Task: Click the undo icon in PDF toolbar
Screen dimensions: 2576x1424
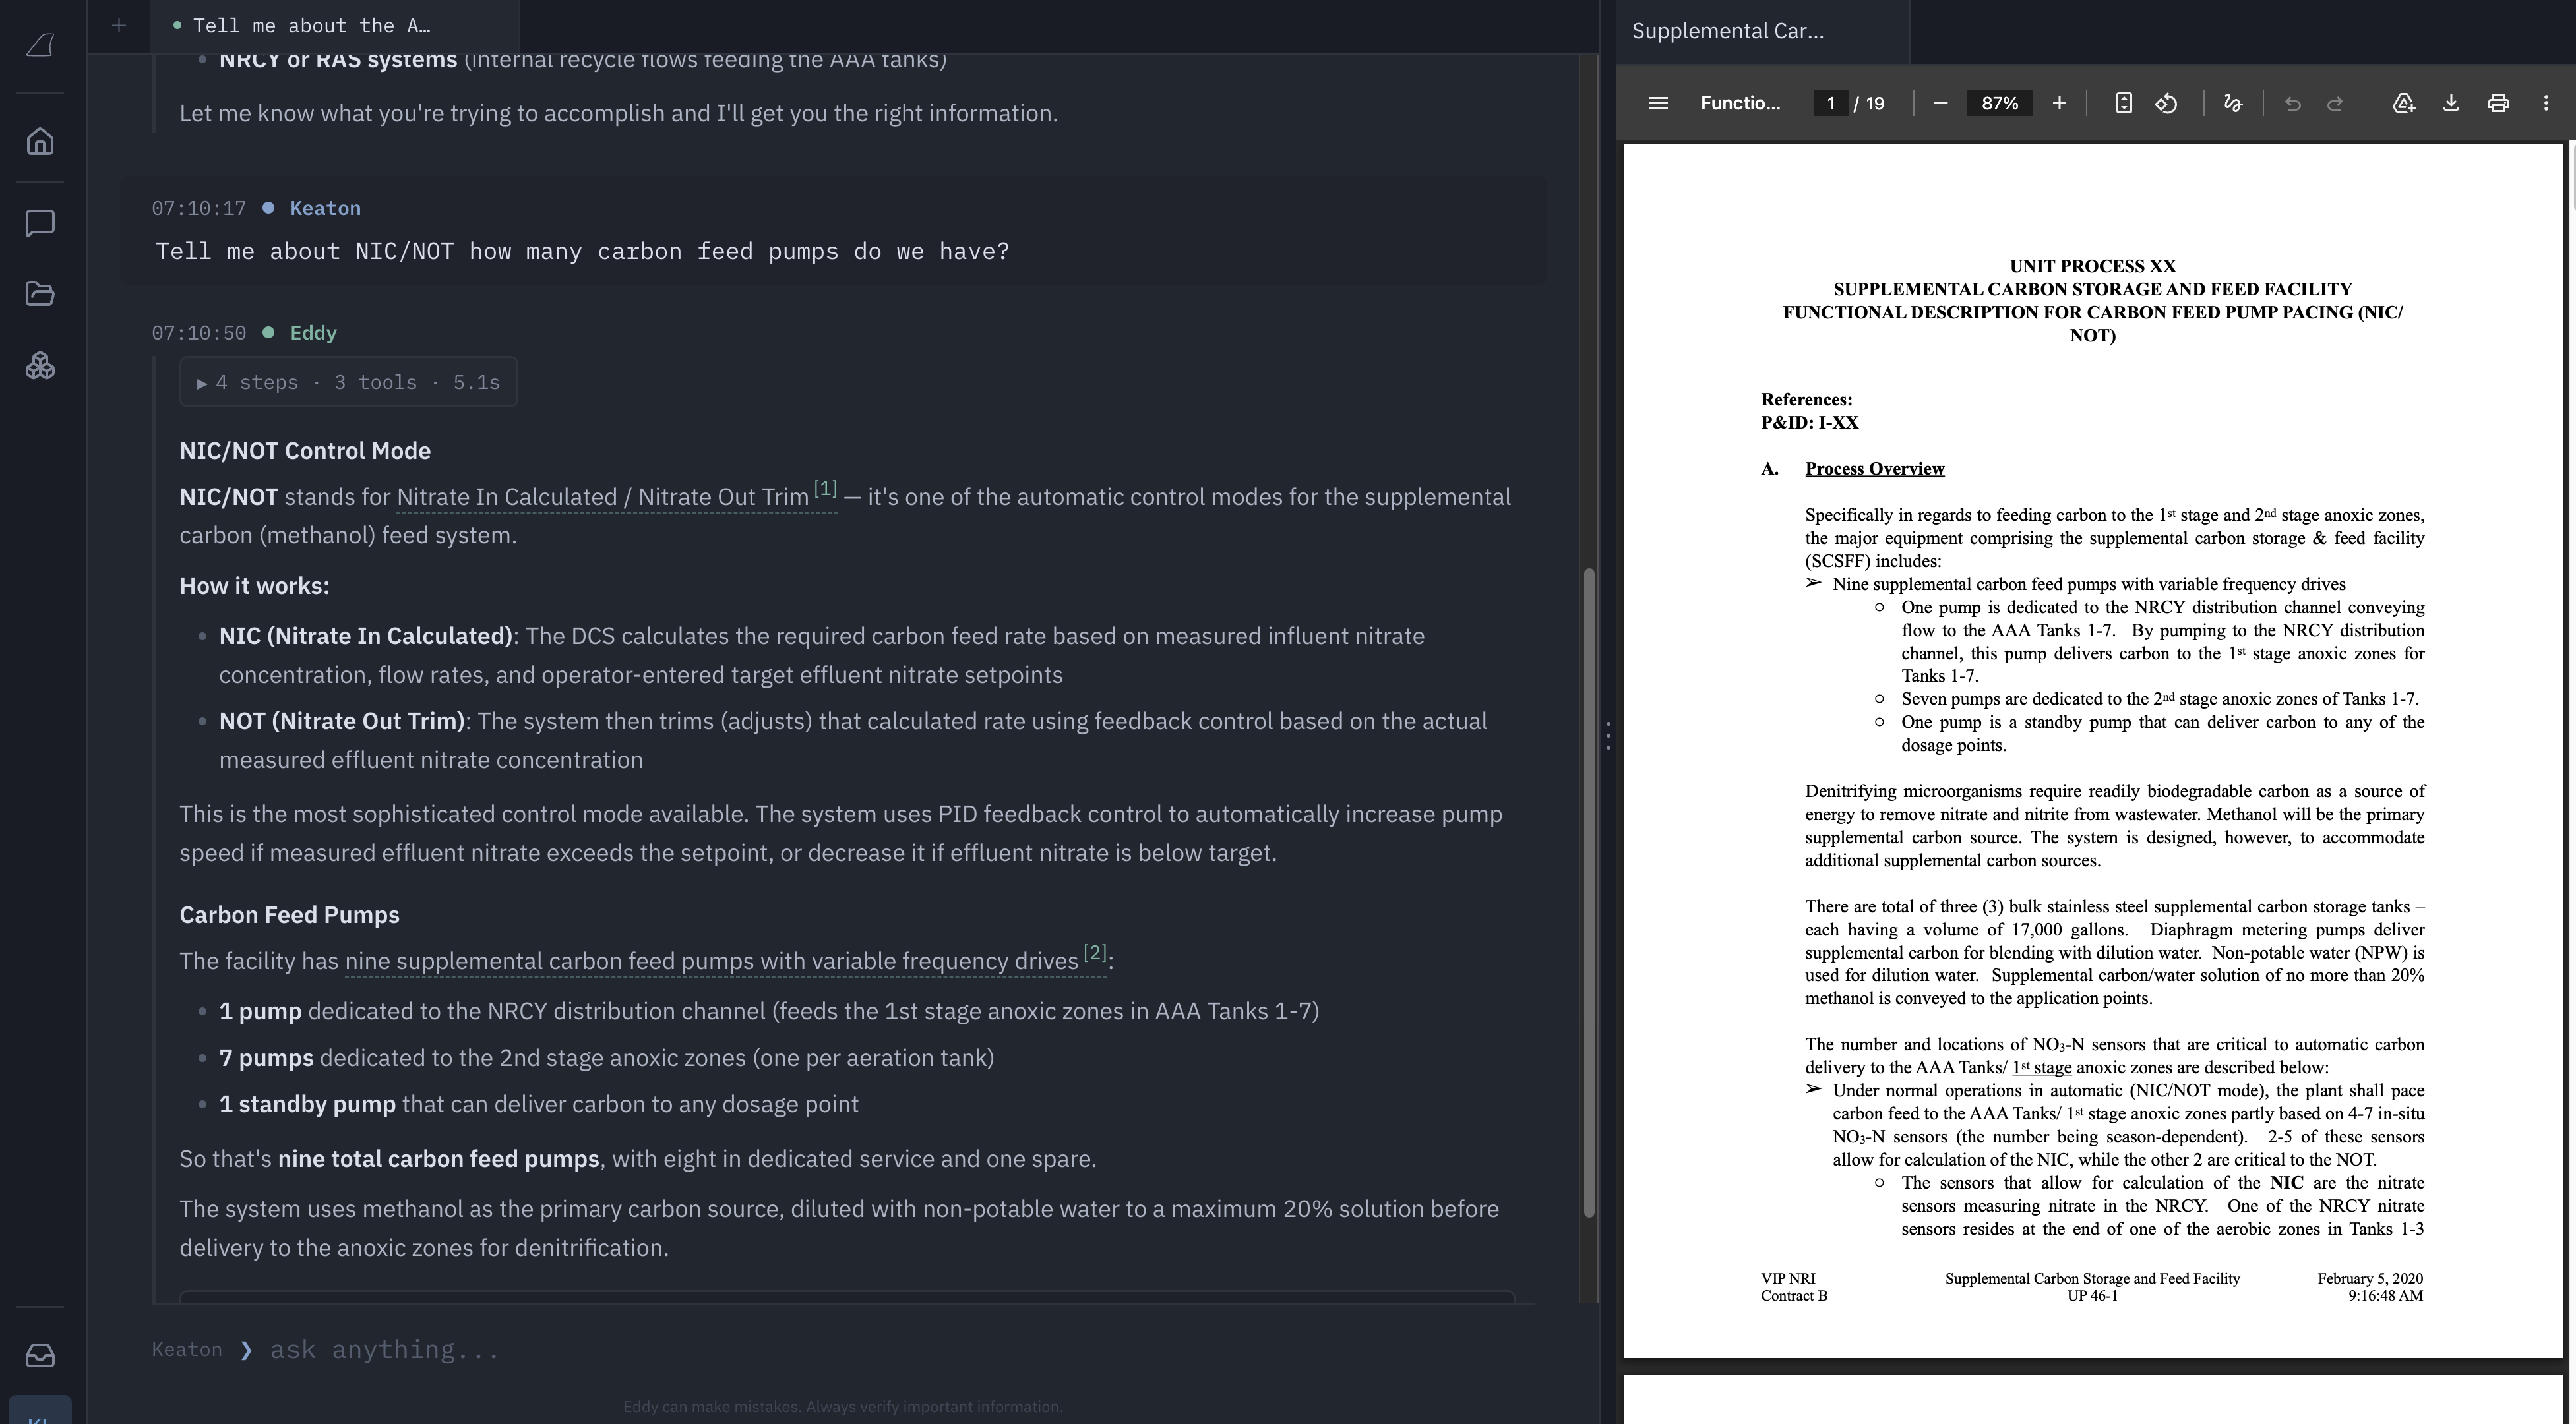Action: pos(2292,103)
